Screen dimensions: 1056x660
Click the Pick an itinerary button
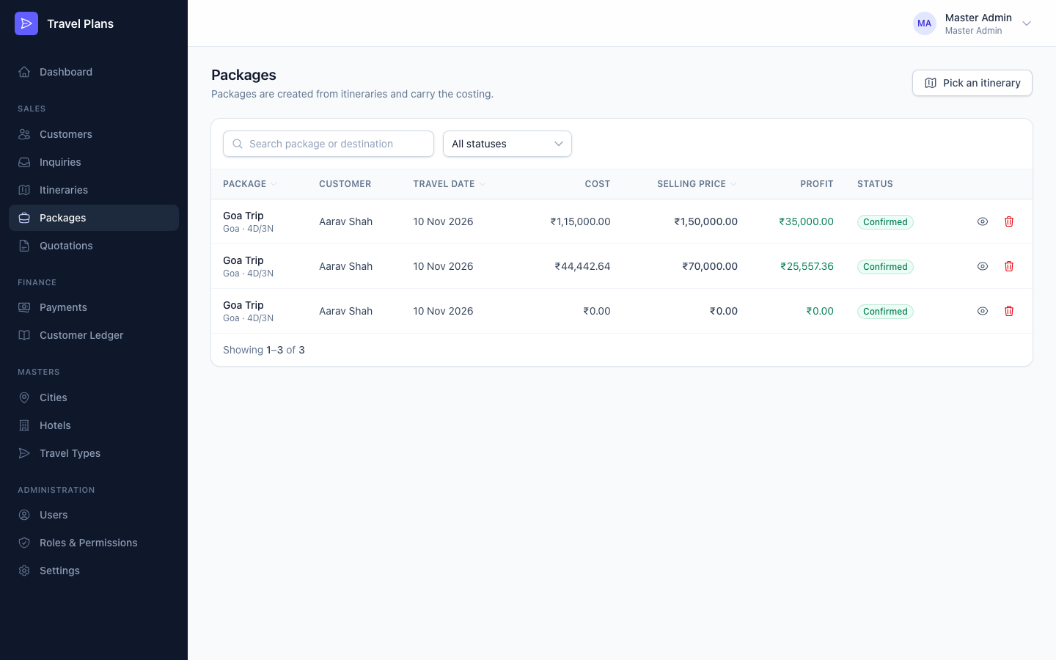(x=972, y=83)
